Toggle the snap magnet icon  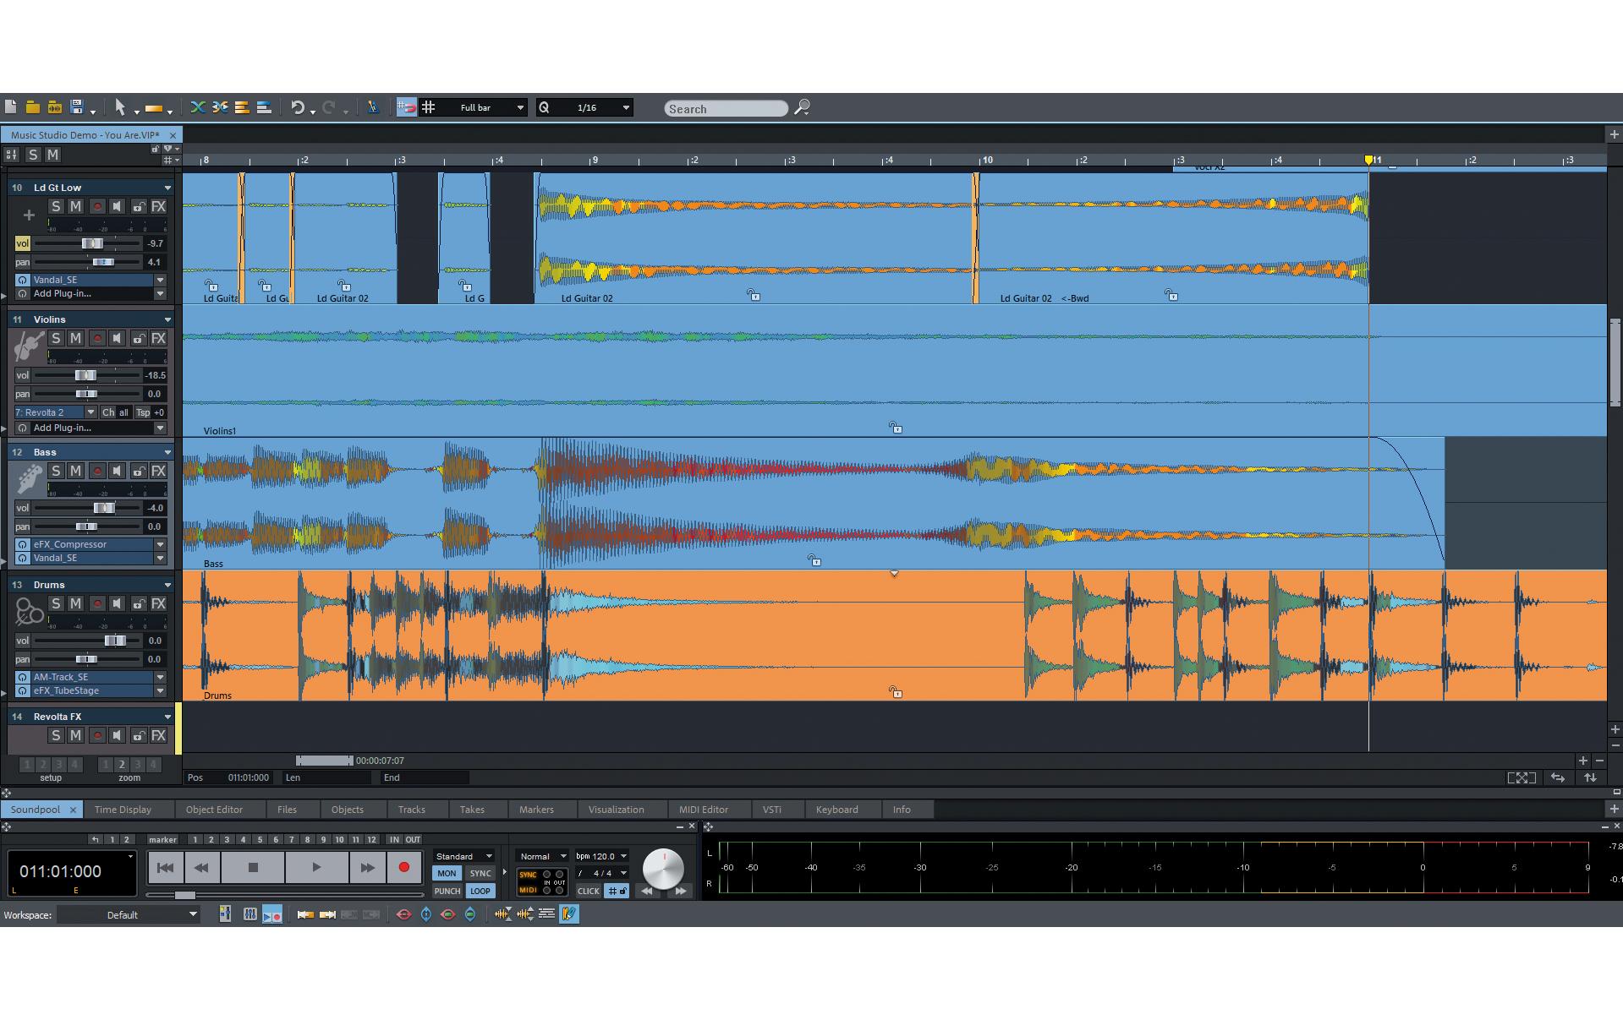click(407, 107)
